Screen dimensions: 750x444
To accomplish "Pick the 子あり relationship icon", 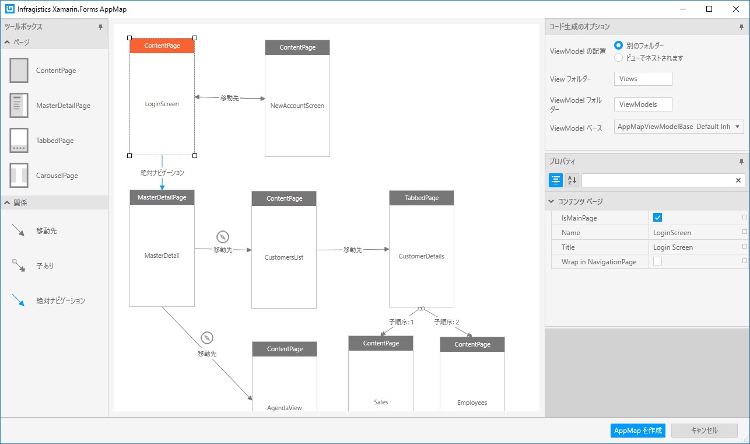I will [19, 265].
